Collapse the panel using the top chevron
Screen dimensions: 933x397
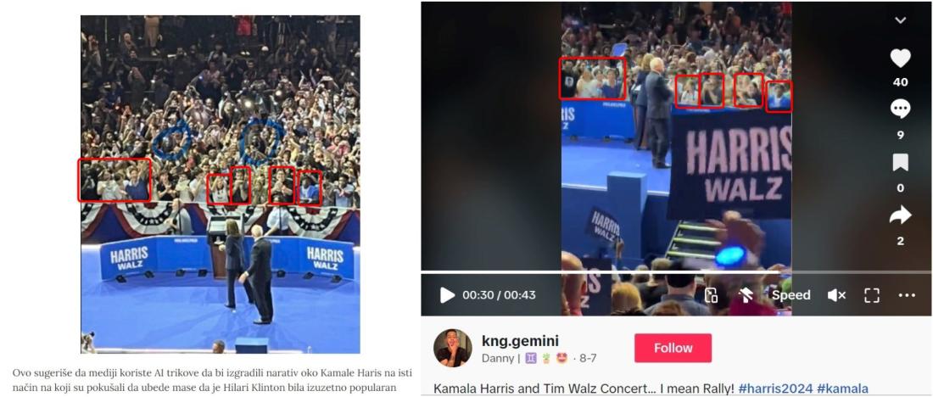[x=900, y=20]
